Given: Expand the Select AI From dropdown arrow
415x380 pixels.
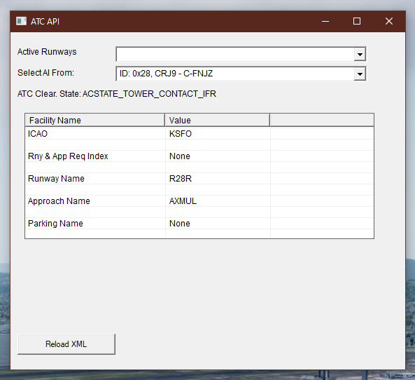Looking at the screenshot, I should coord(360,74).
